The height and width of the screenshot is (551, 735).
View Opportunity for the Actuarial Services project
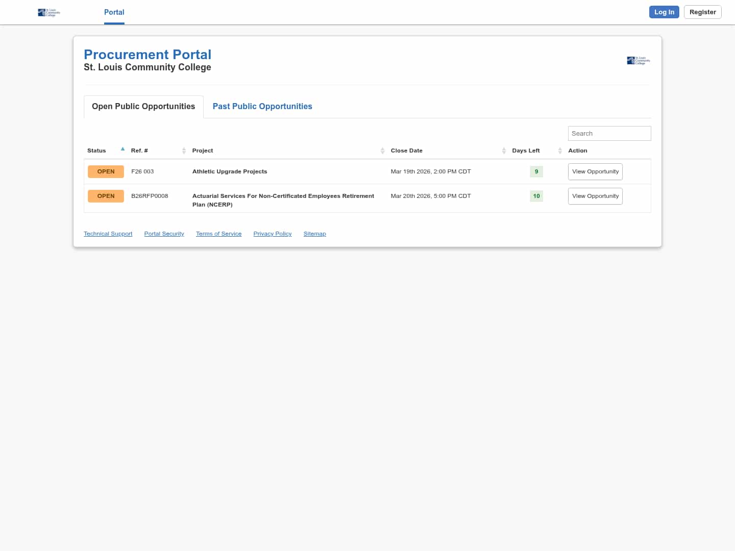(x=595, y=196)
